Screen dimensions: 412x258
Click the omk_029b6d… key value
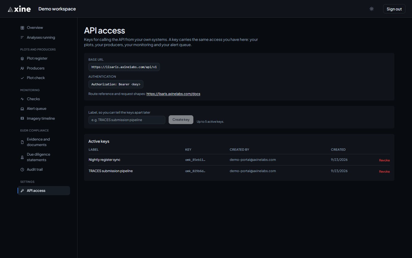point(195,171)
